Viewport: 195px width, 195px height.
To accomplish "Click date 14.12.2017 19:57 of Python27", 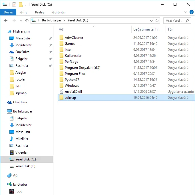I will pos(145,80).
